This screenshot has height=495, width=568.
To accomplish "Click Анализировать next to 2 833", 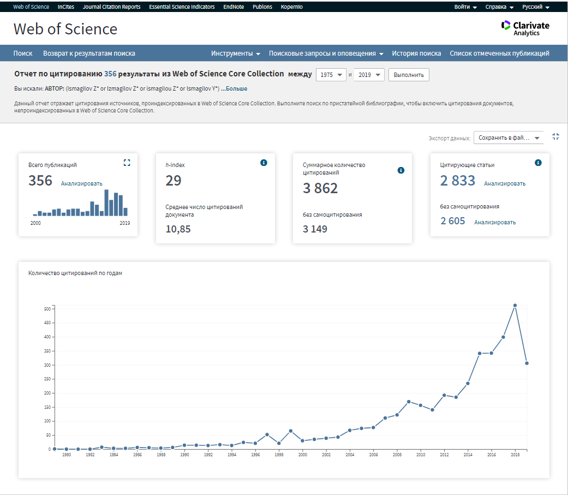I will point(505,184).
